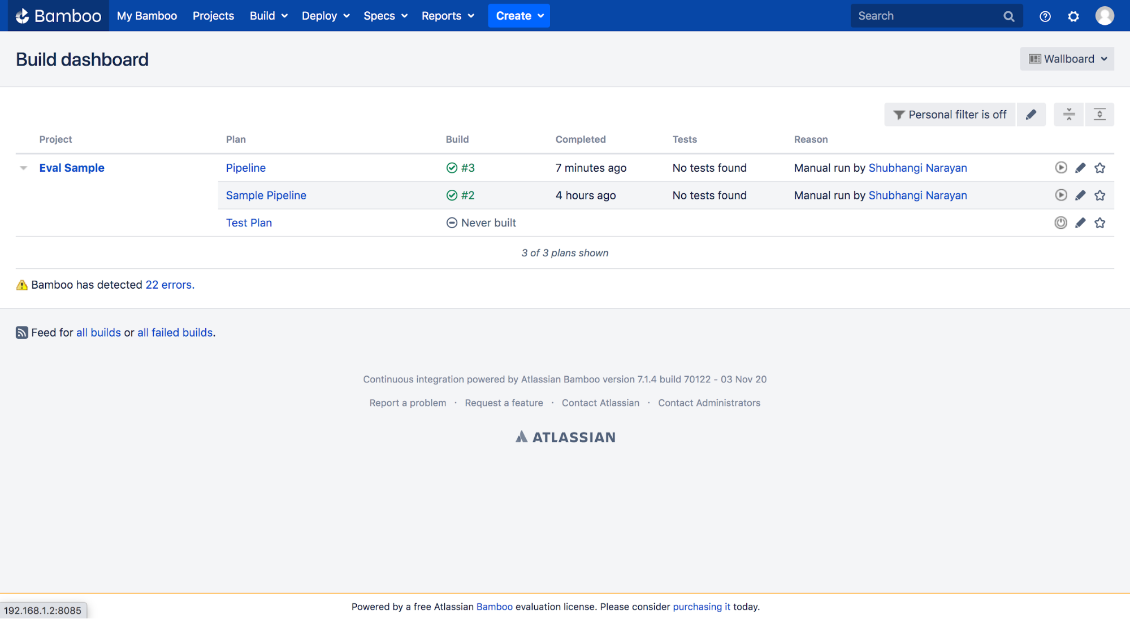The image size is (1130, 619).
Task: Edit the personal filter pencil icon
Action: click(x=1031, y=115)
